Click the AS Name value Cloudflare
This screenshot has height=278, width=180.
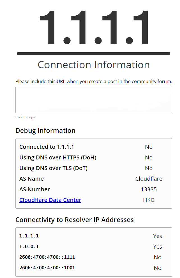149,179
